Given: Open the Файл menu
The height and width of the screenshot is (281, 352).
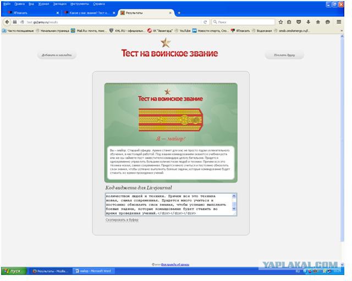Looking at the screenshot, I should click(x=7, y=4).
